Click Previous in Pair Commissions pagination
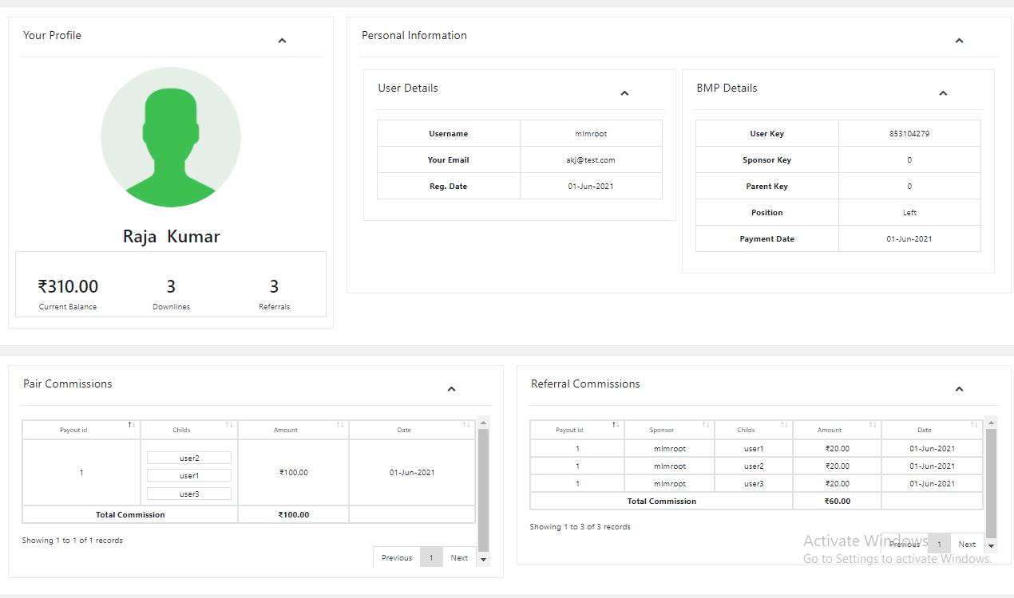Screen dimensions: 1014x598 tap(396, 557)
